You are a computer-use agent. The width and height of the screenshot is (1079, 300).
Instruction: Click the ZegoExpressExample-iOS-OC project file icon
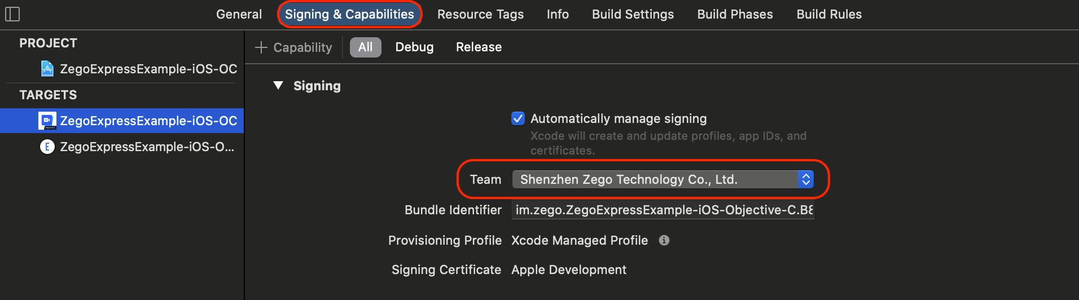pyautogui.click(x=47, y=69)
